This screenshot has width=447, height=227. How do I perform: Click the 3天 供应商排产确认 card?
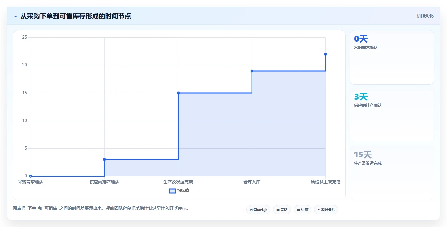click(x=392, y=115)
